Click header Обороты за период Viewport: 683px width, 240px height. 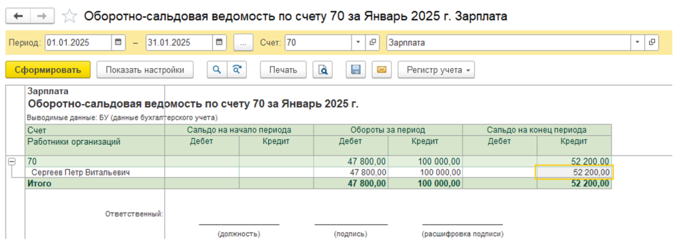pos(388,130)
